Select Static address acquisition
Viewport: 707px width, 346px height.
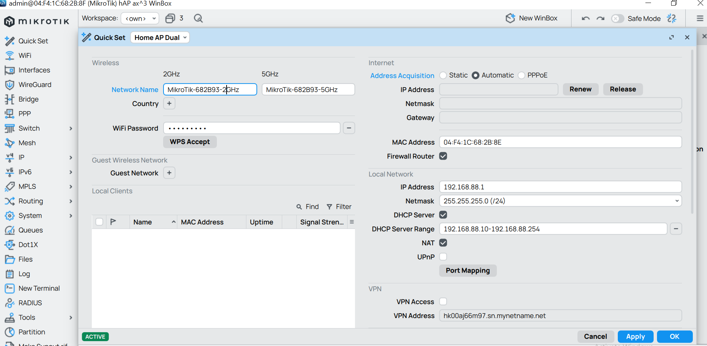443,75
